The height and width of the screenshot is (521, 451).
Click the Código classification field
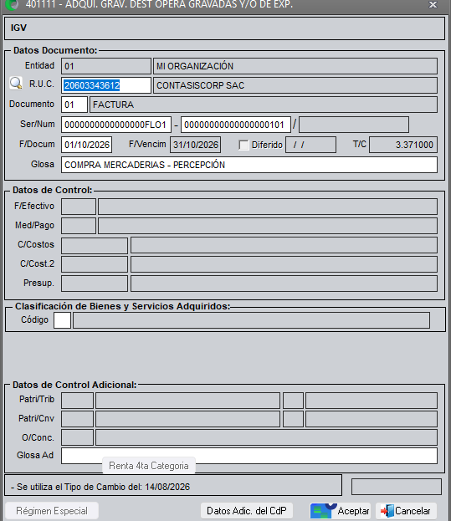[x=63, y=320]
